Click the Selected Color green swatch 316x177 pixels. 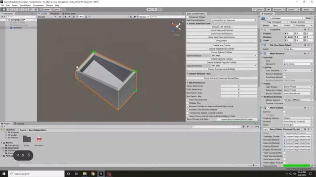point(297,166)
